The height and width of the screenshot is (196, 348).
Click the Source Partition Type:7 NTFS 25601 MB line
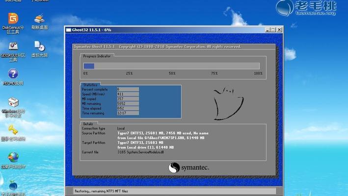[163, 133]
